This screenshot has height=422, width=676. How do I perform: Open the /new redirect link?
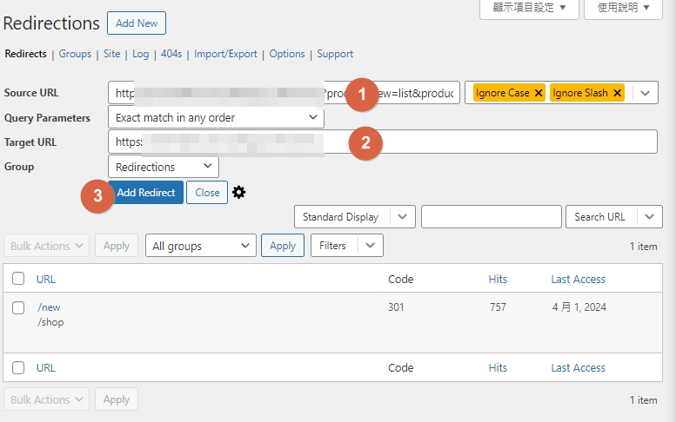tap(49, 307)
